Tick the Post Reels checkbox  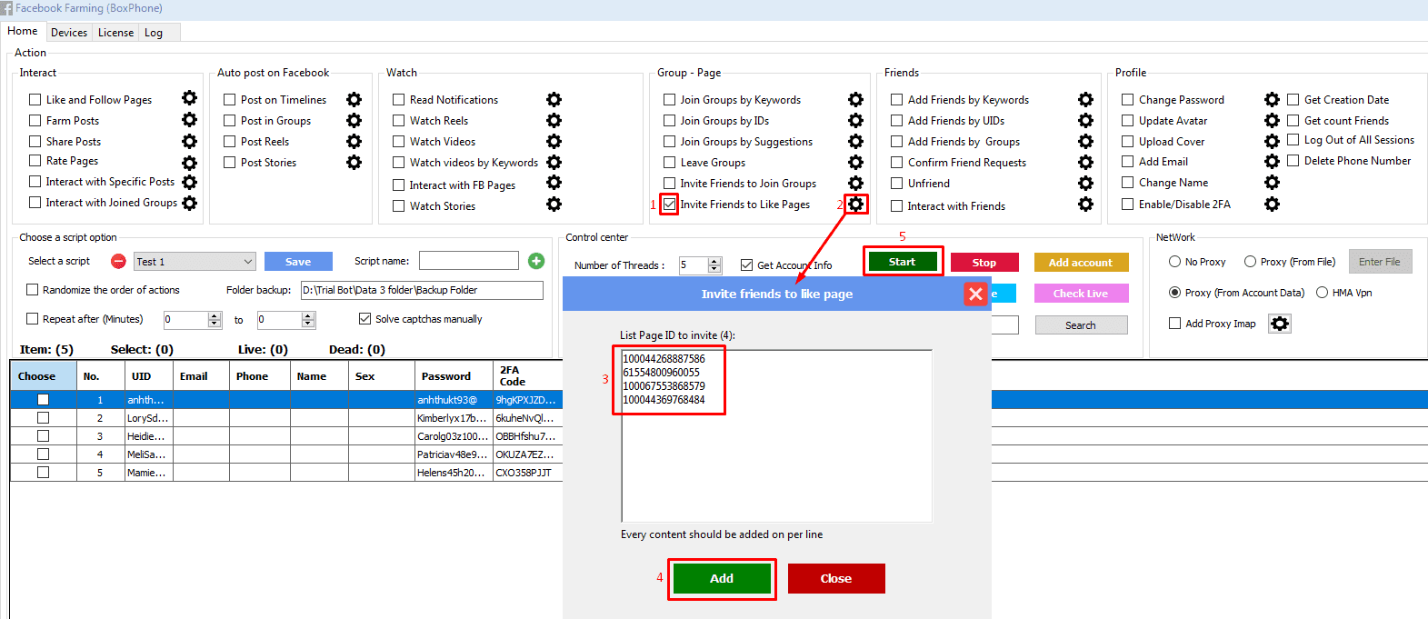230,142
